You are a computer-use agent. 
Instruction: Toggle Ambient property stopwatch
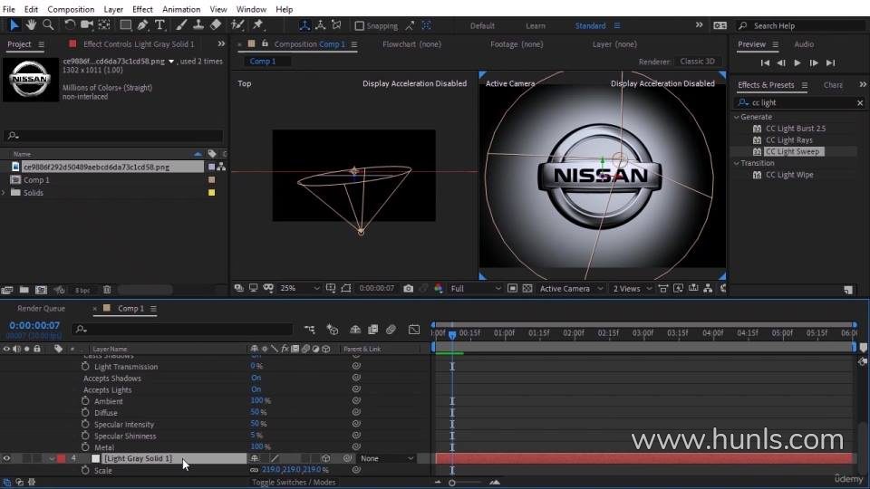85,401
